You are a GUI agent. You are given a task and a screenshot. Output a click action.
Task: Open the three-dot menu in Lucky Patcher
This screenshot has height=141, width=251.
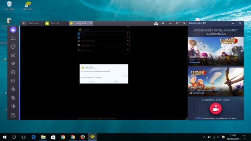pyautogui.click(x=128, y=30)
